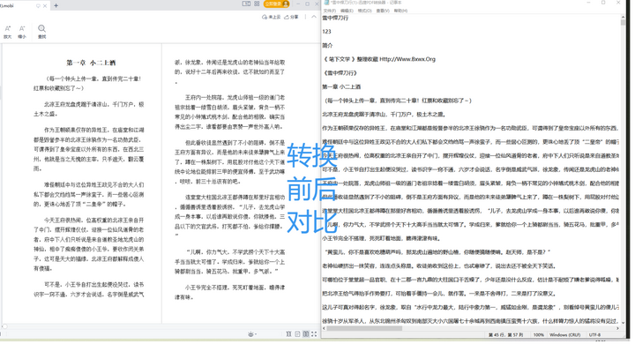Image resolution: width=635 pixels, height=344 pixels.
Task: Open a new tab with plus button
Action: [56, 5]
